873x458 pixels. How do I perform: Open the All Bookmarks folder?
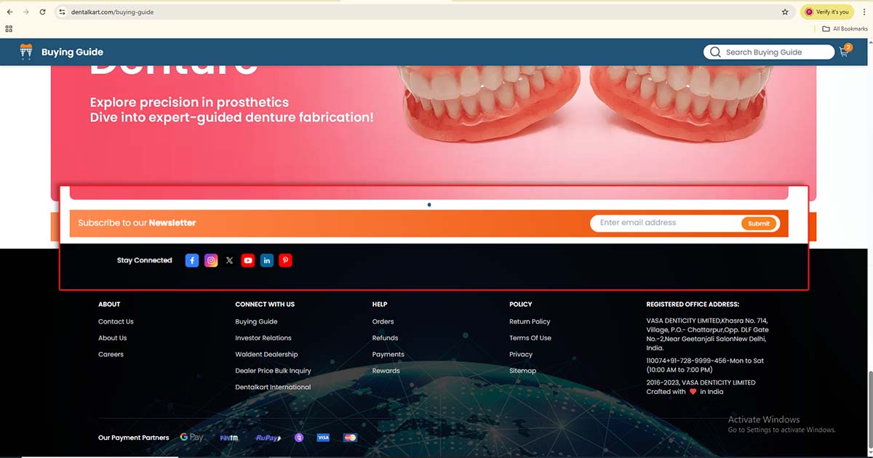(x=845, y=29)
